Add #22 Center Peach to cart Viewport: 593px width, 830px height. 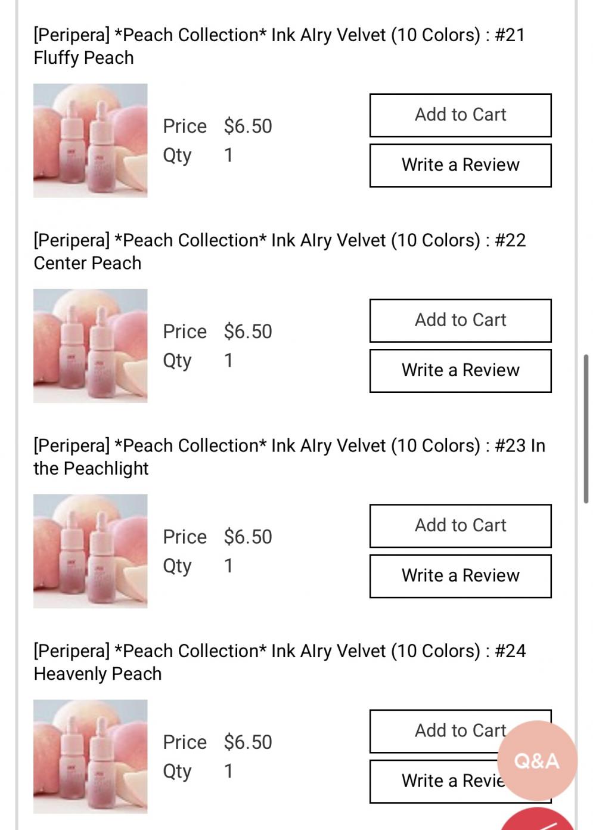(x=460, y=321)
